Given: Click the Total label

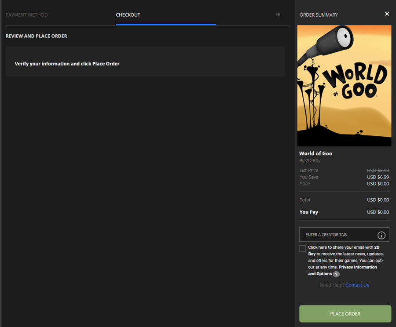Looking at the screenshot, I should coord(304,200).
